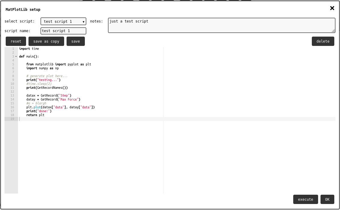Confirm with the OK button
Screen dimensions: 340x210
pyautogui.click(x=327, y=199)
